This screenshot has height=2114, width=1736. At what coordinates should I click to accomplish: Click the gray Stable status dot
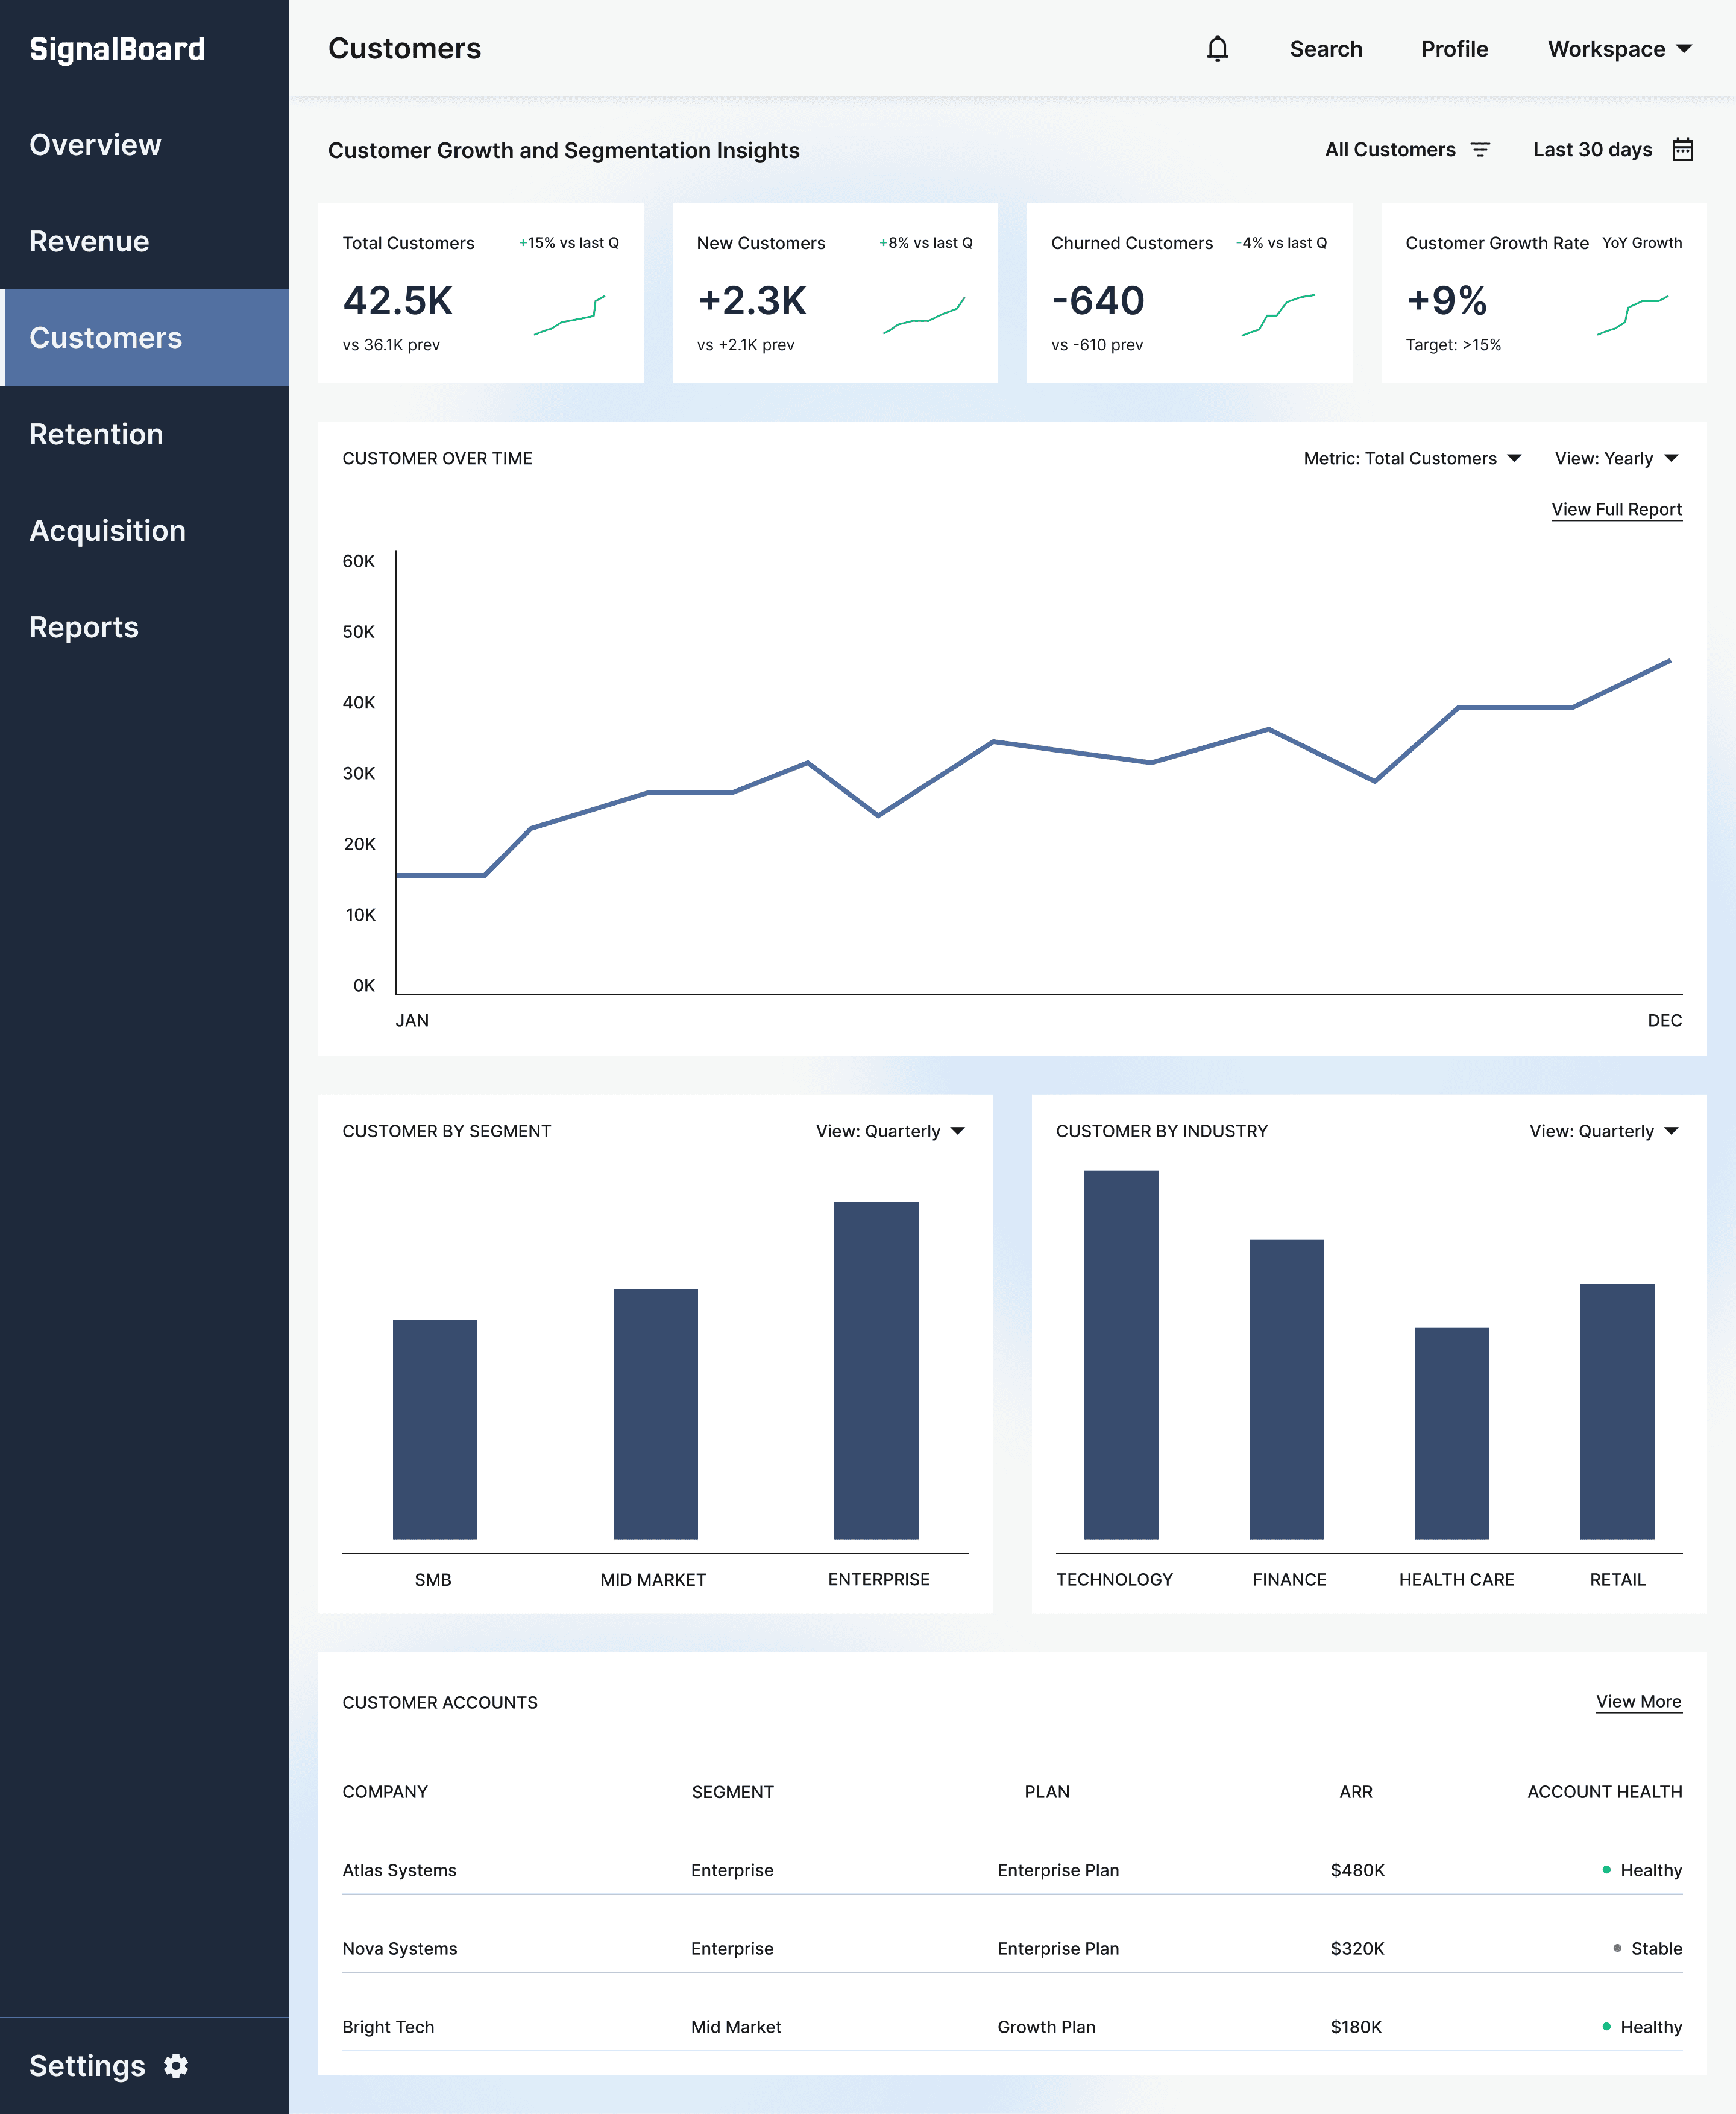tap(1617, 1948)
